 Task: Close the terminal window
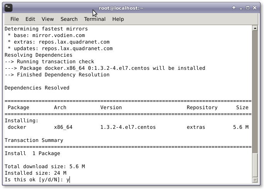pyautogui.click(x=255, y=8)
